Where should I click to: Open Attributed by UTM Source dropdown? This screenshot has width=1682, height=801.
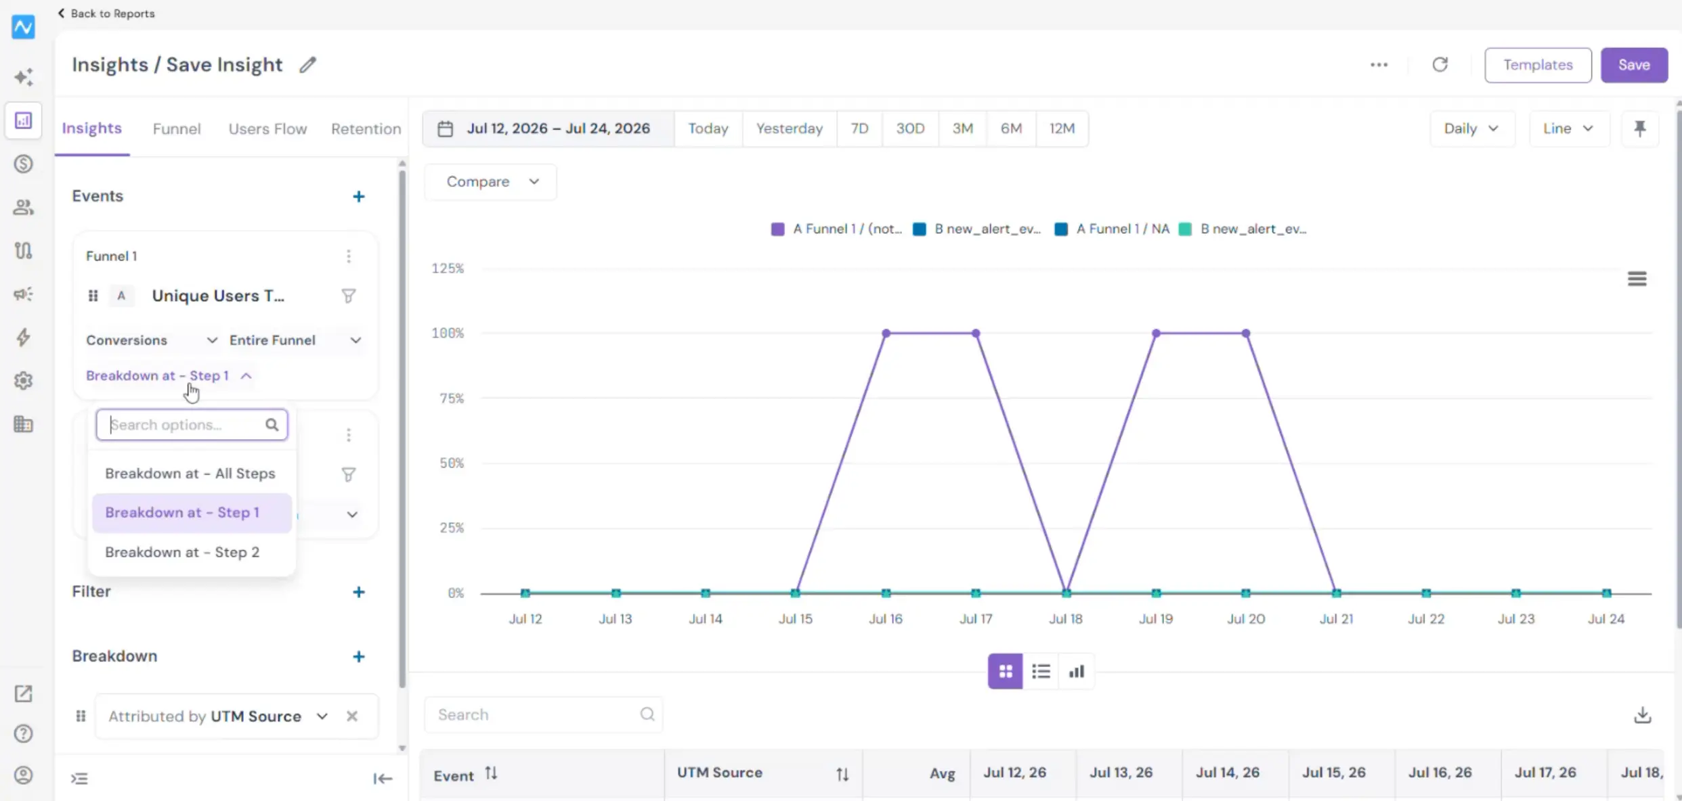pyautogui.click(x=218, y=716)
